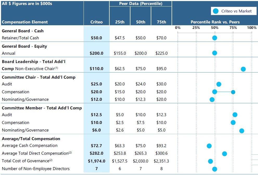Screen dimensions: 258x175
Task: Click the "100%" axis label
Action: coord(252,28)
